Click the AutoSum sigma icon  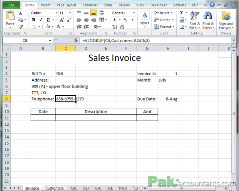[182, 13]
